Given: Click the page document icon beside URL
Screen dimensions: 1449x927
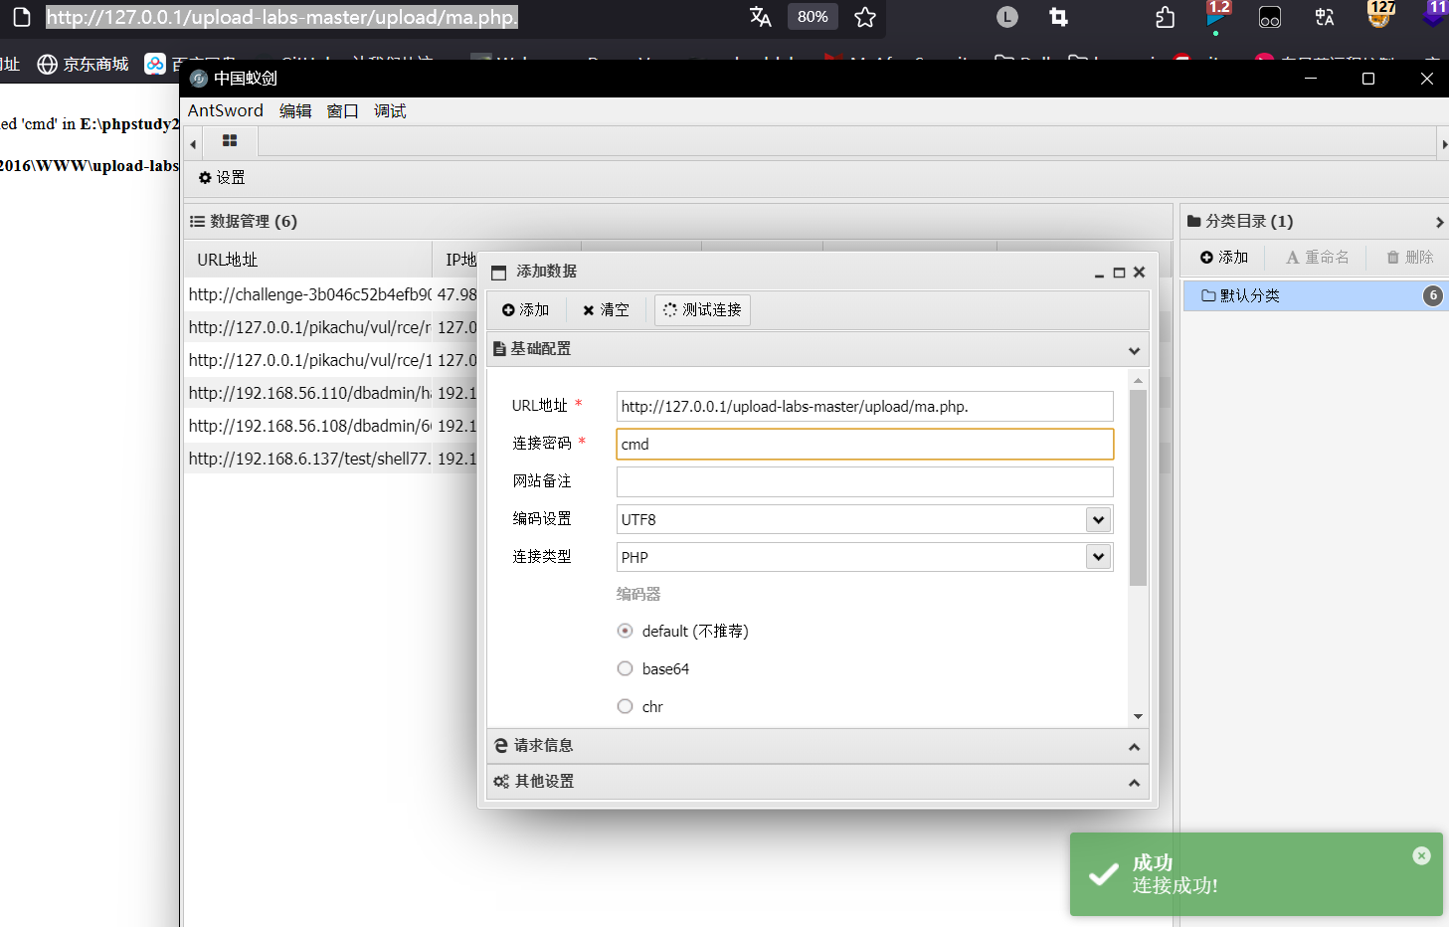Looking at the screenshot, I should coord(21,17).
